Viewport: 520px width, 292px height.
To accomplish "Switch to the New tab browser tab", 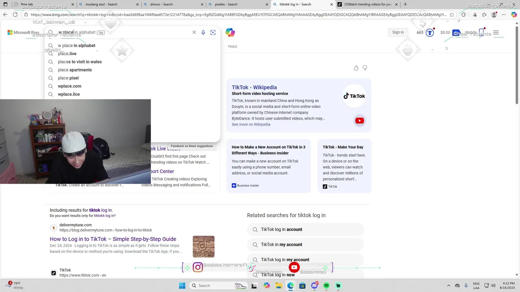I will point(43,4).
